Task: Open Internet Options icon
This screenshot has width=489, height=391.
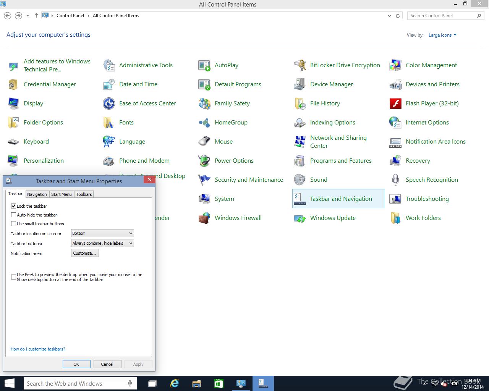Action: [395, 123]
